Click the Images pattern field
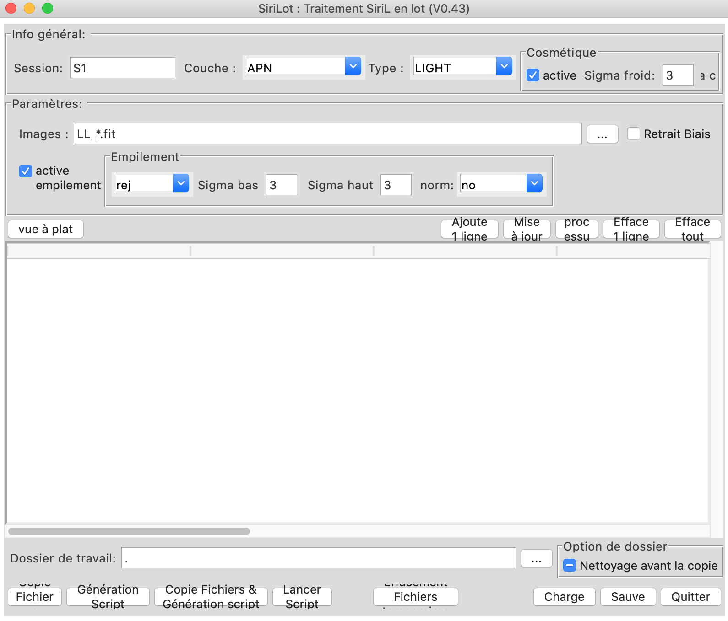The height and width of the screenshot is (621, 728). pyautogui.click(x=327, y=134)
